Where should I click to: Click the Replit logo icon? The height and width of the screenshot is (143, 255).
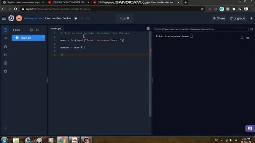(x=11, y=18)
